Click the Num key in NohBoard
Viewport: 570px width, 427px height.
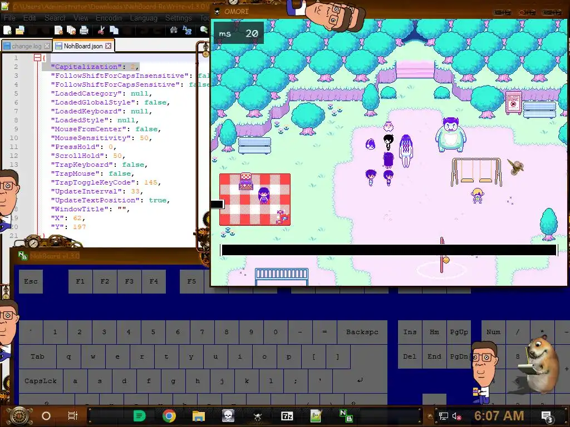pyautogui.click(x=493, y=332)
